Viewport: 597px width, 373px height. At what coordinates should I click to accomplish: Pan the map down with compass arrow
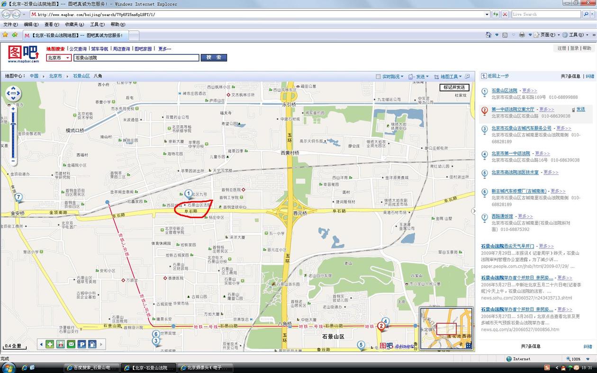(13, 98)
